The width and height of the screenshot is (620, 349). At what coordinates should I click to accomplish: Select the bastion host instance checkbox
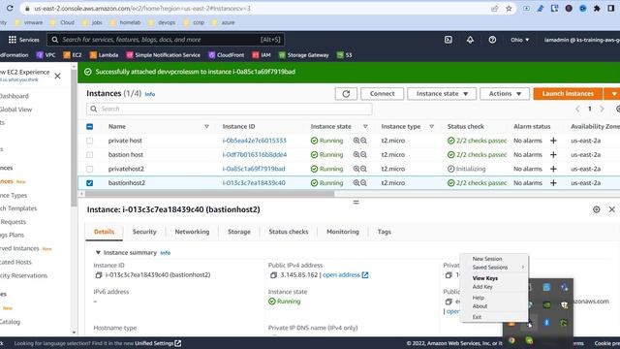[x=90, y=155]
